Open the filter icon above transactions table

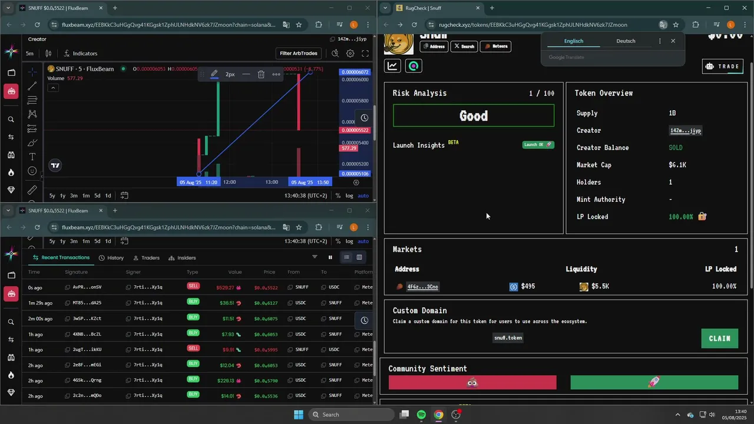(x=315, y=257)
